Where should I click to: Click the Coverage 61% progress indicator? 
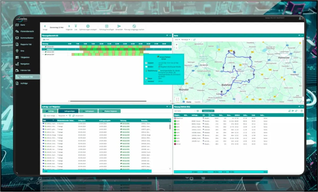(x=208, y=111)
